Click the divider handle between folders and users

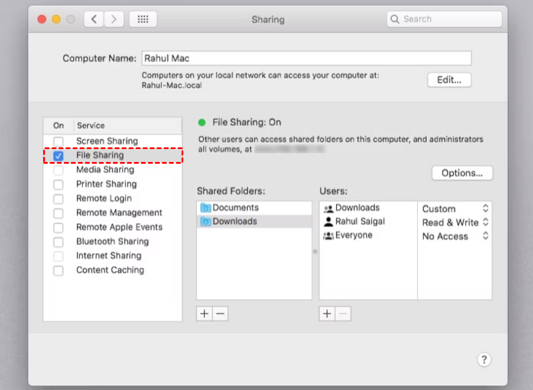pos(315,252)
